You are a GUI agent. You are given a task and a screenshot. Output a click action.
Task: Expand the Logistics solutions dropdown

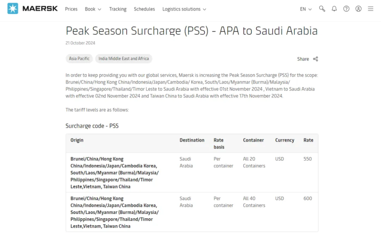[184, 9]
